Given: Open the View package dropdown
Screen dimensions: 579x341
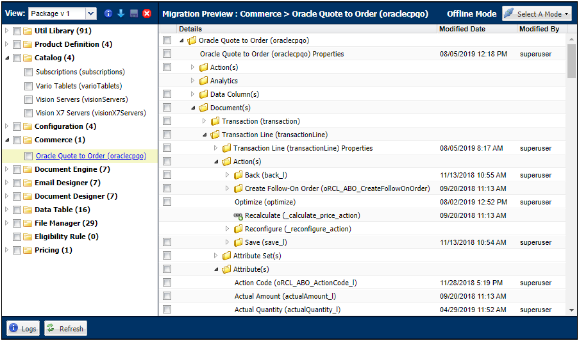Looking at the screenshot, I should click(x=90, y=13).
